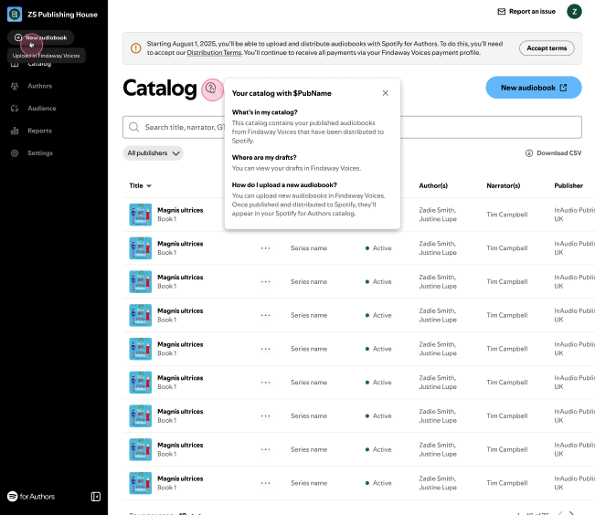This screenshot has width=595, height=515.
Task: Click the 'Where are my drafts?' heading
Action: click(264, 157)
